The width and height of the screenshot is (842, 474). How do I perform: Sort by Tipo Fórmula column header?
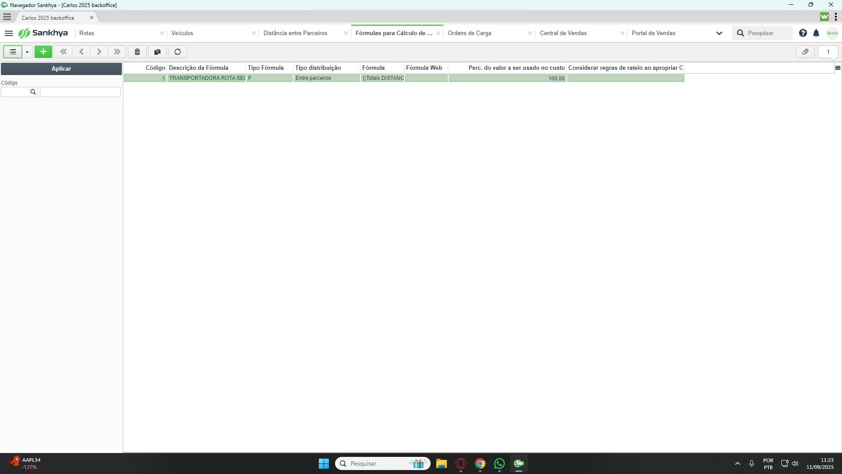coord(269,68)
